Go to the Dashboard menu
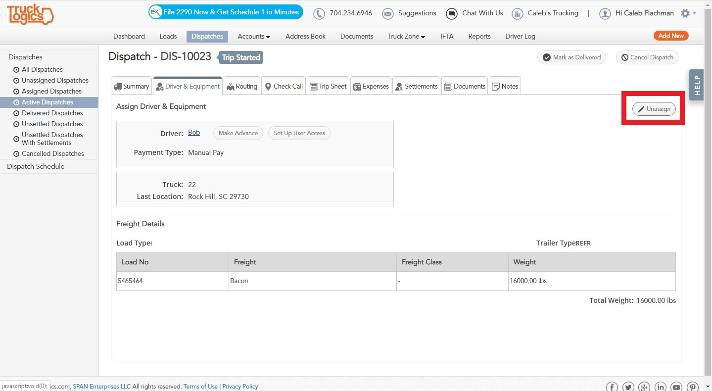This screenshot has height=391, width=712. tap(129, 36)
